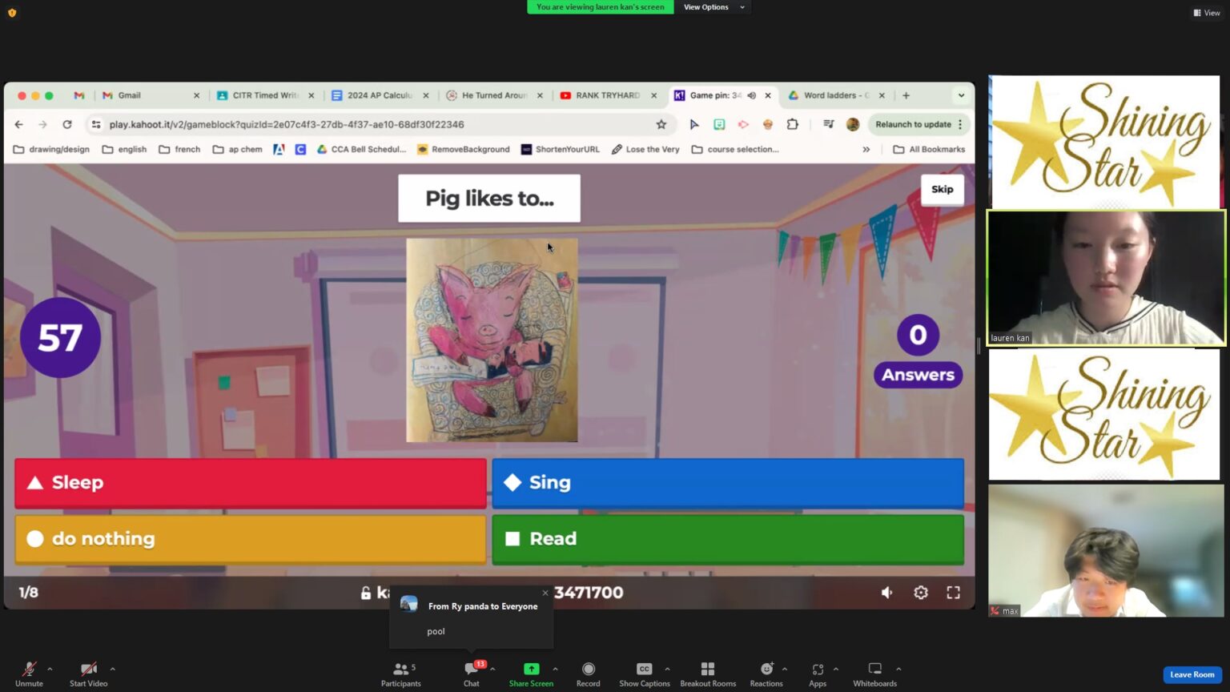This screenshot has height=692, width=1230.
Task: Switch to Word ladders tab
Action: point(836,95)
